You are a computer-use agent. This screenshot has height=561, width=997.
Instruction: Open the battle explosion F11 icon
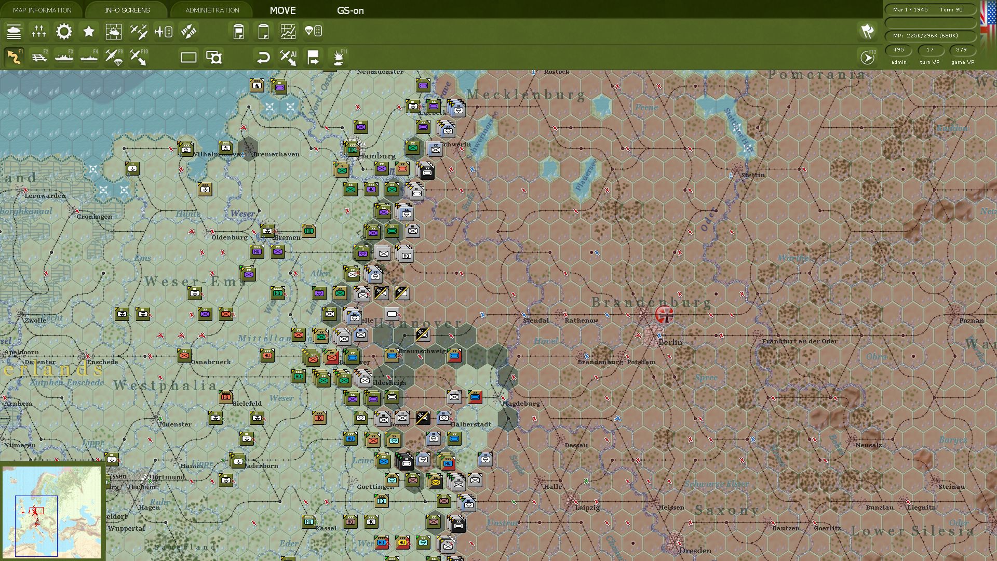pos(339,57)
